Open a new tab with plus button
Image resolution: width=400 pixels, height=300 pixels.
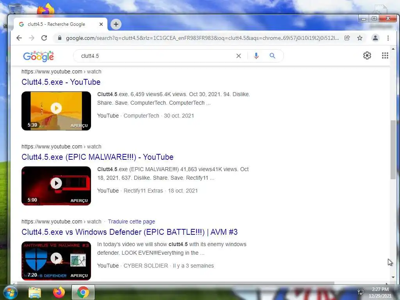(116, 24)
